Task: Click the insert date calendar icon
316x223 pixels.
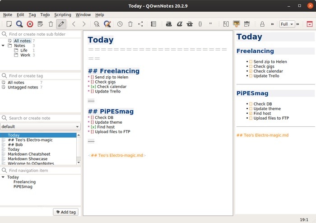Action: point(246,24)
